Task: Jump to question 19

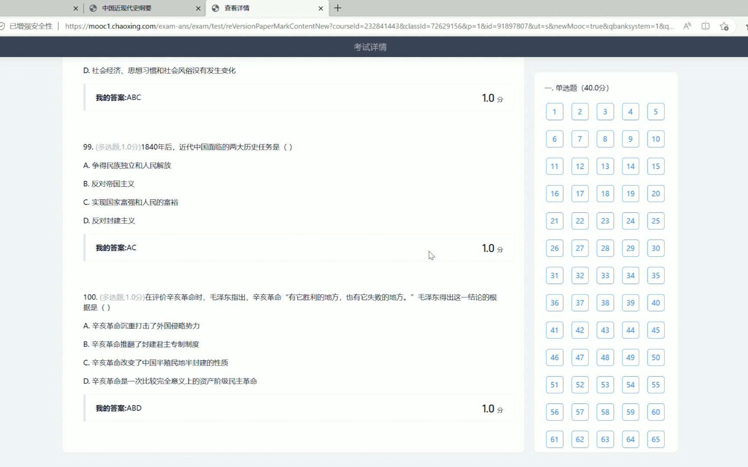Action: [630, 193]
